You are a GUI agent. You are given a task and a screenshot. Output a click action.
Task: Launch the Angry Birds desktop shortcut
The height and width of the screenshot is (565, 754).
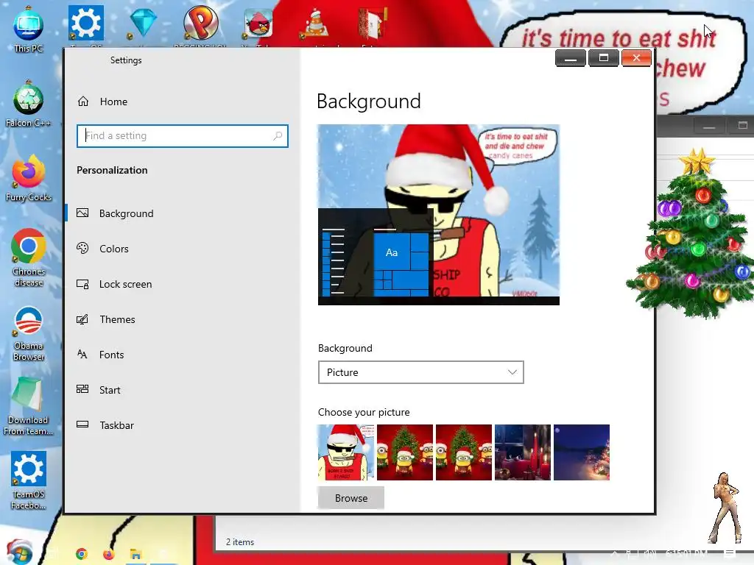[258, 23]
